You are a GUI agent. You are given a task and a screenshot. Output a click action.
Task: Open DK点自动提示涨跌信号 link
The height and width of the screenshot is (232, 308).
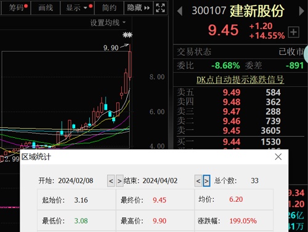pos(240,80)
